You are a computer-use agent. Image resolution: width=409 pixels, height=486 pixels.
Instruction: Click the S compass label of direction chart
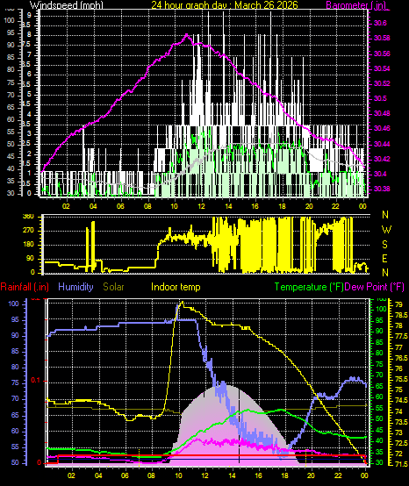coord(384,245)
